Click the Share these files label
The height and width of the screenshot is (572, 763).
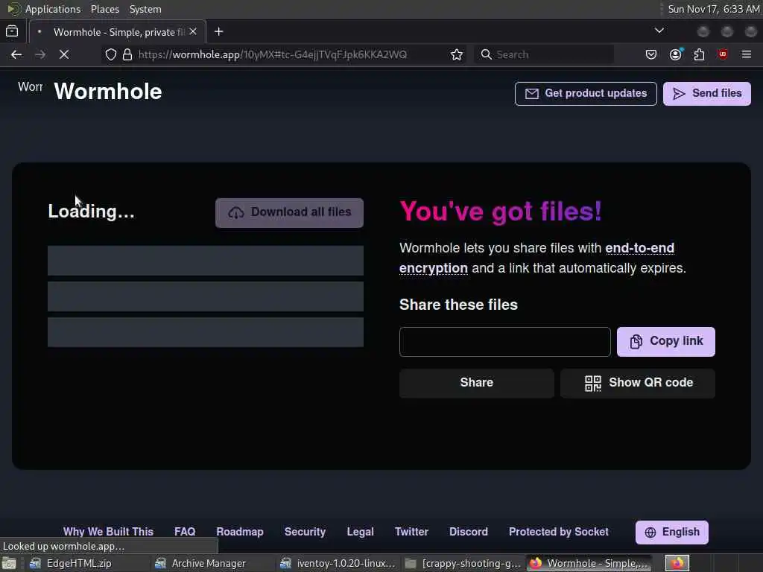click(458, 305)
